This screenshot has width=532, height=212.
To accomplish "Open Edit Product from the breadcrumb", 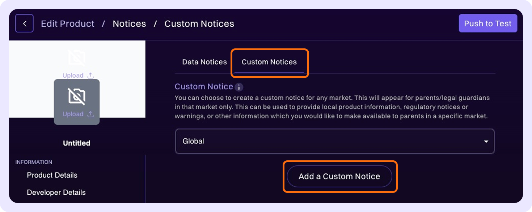I will 67,23.
